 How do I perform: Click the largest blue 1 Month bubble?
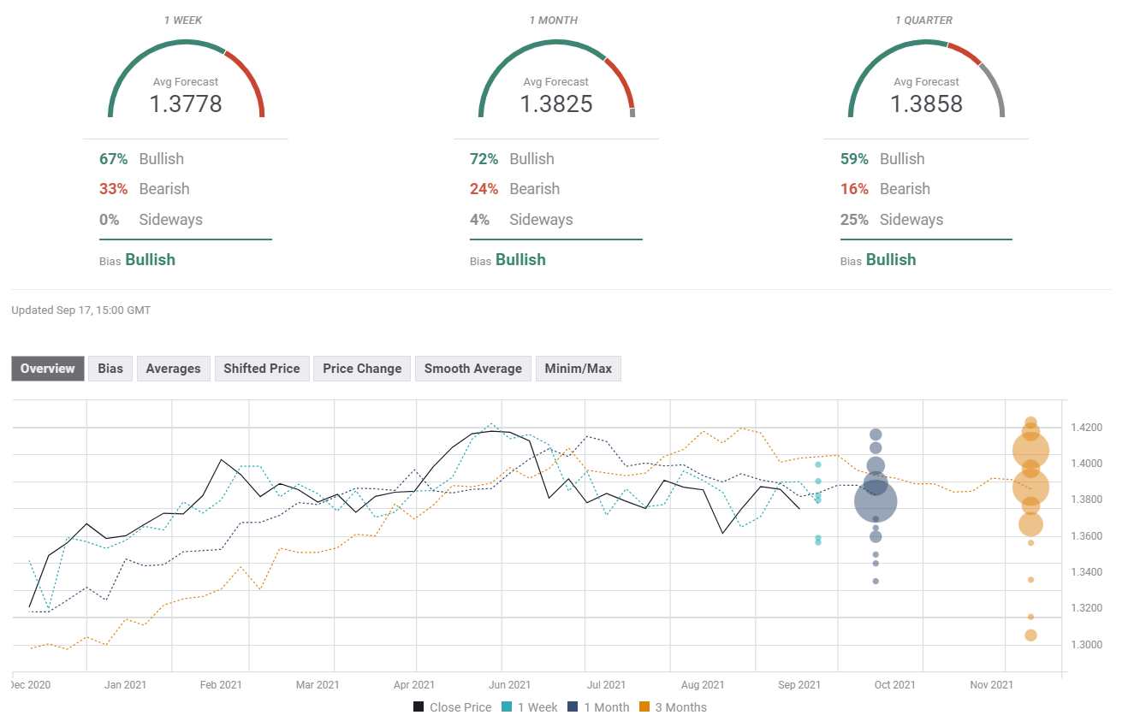click(876, 501)
